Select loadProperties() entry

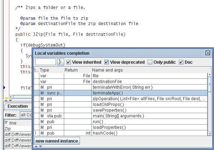pos(120,127)
